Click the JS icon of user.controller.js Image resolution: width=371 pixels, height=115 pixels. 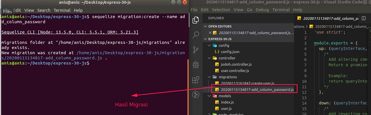tap(217, 71)
